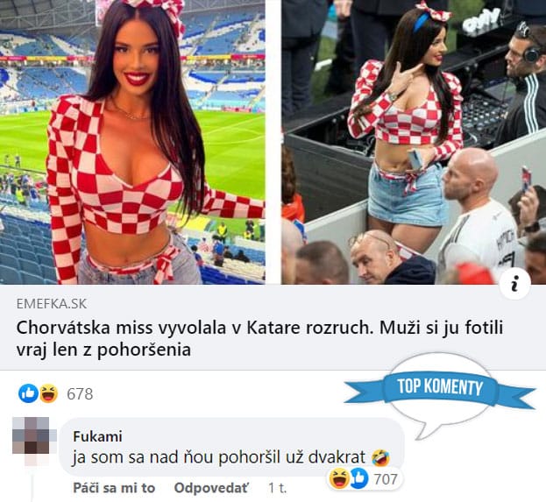This screenshot has width=546, height=502.
Task: Click the 1 t. comment timestamp
Action: pos(277,488)
